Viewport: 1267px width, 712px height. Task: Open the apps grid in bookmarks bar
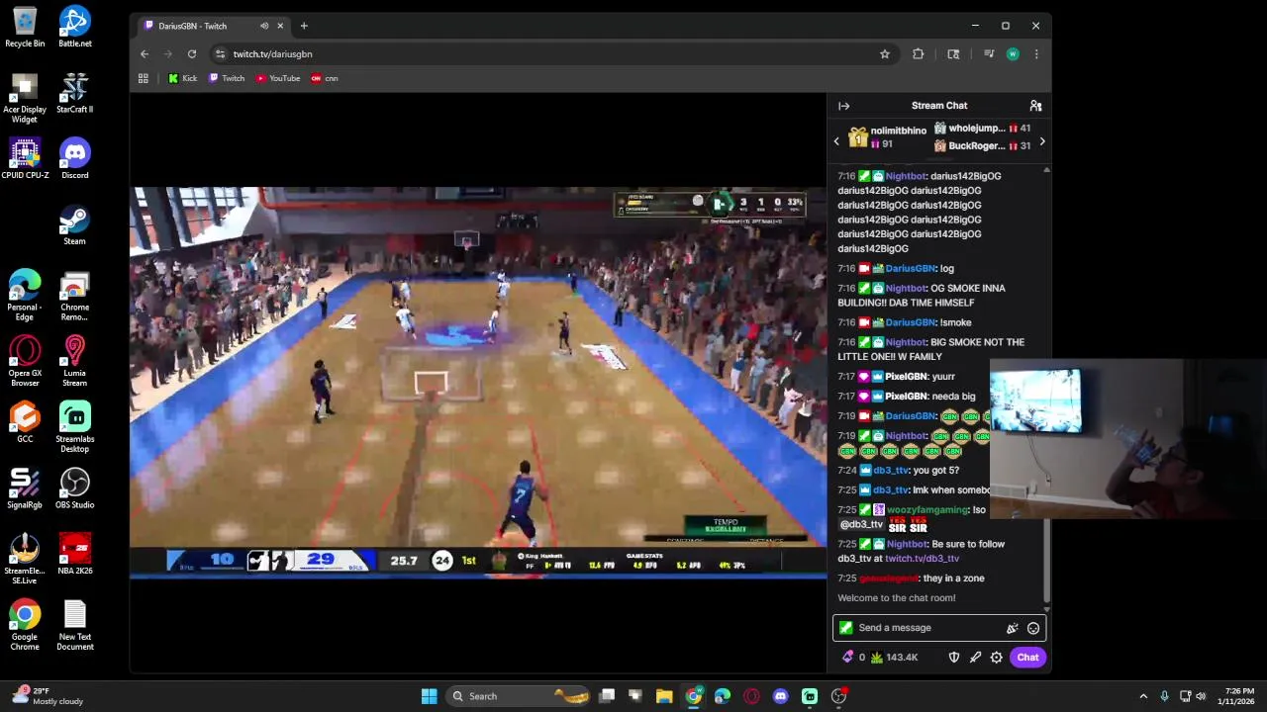pos(144,78)
